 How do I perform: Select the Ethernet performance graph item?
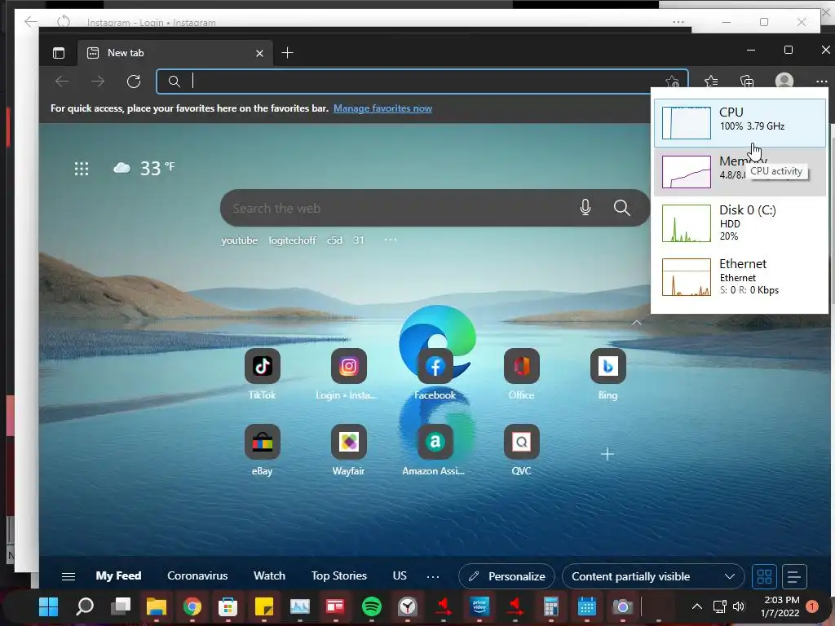tap(740, 277)
